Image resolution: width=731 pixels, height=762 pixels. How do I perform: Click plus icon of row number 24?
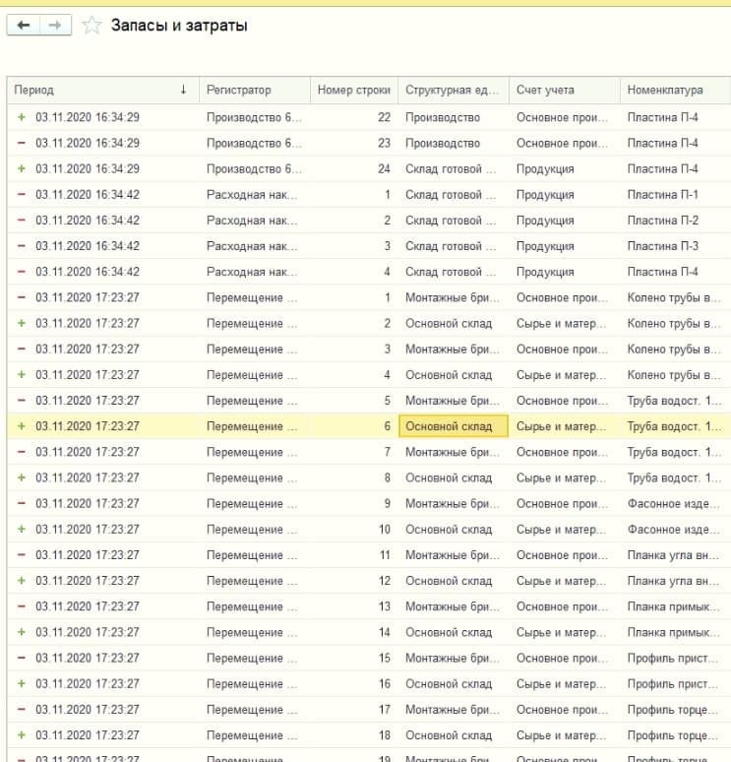22,168
